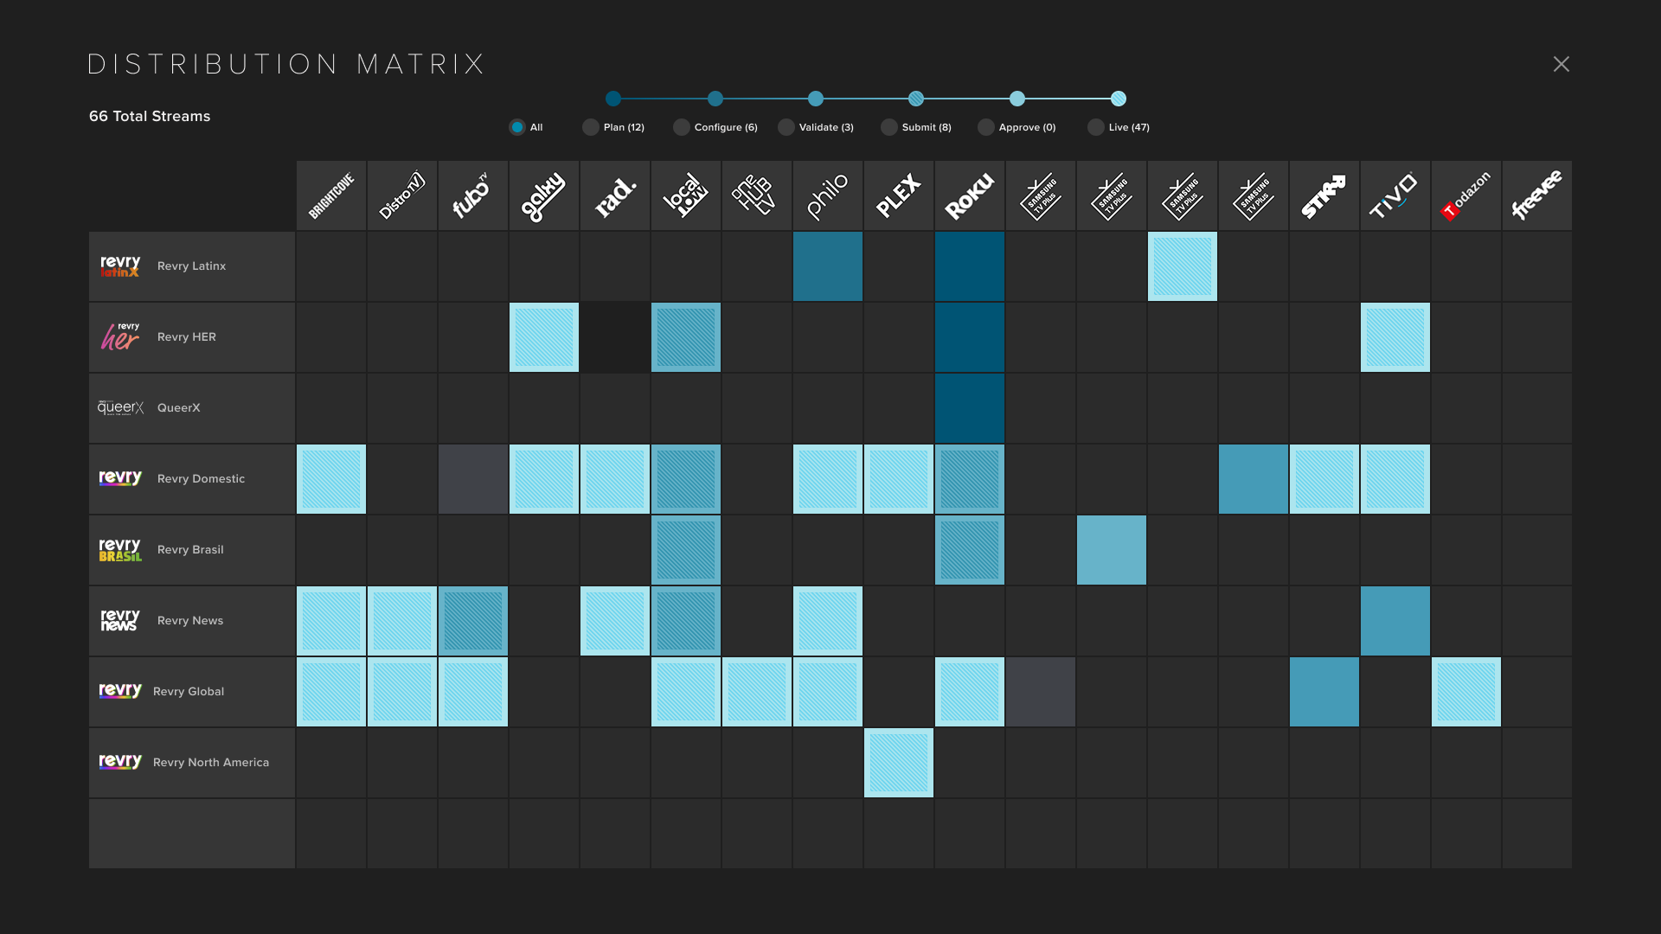Filter streams by Approve (0)
1661x934 pixels.
click(x=986, y=127)
